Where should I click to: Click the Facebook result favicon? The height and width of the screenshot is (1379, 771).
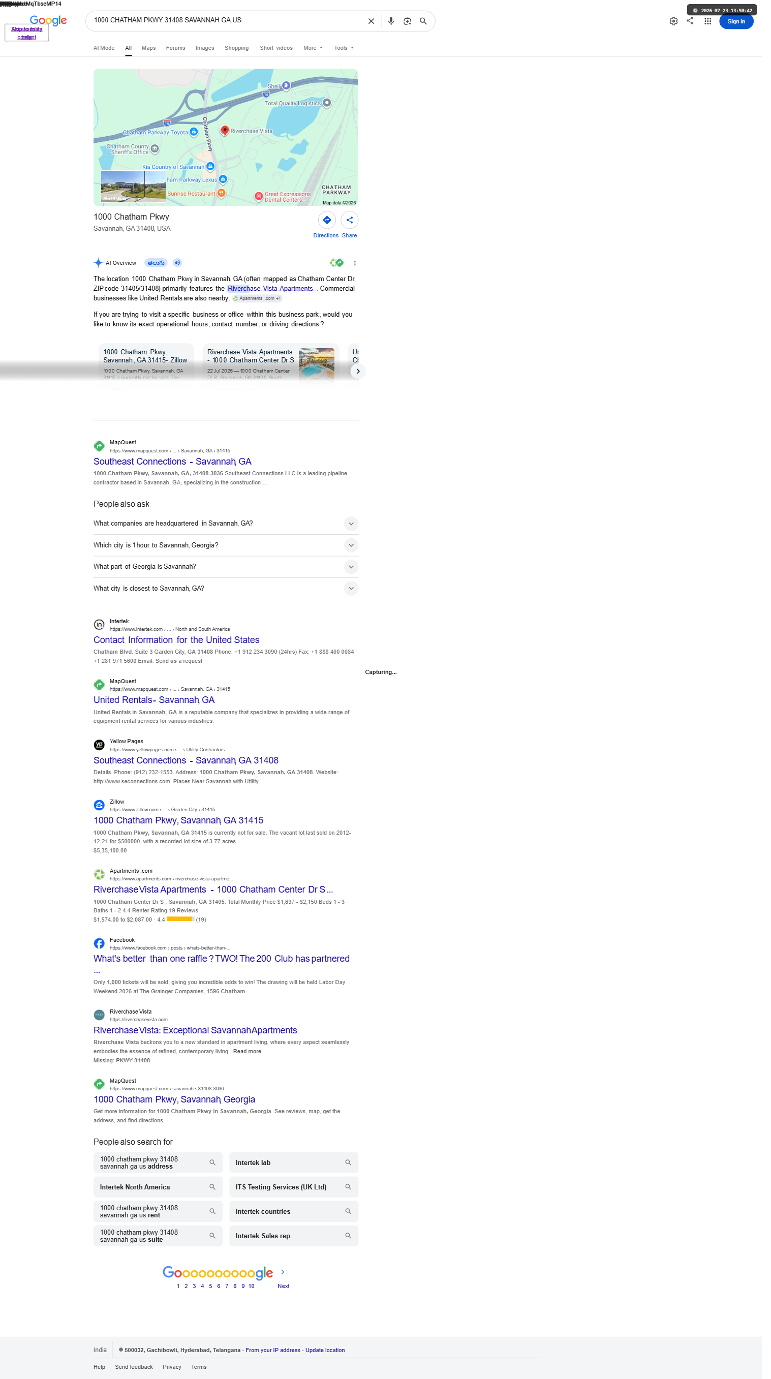99,943
